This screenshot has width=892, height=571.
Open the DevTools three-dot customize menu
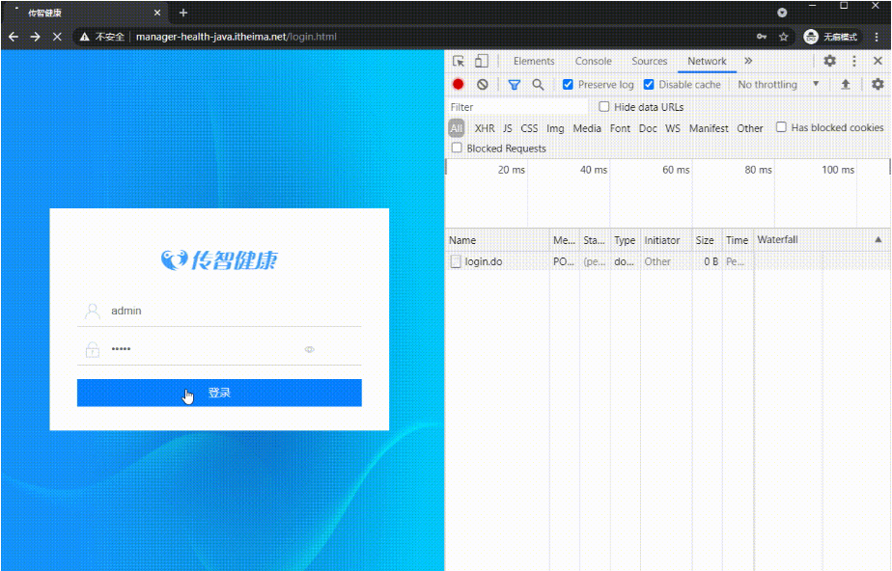point(854,61)
